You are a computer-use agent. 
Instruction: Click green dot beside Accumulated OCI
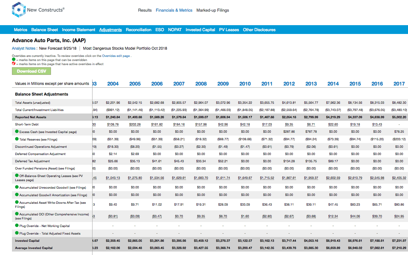[17, 214]
